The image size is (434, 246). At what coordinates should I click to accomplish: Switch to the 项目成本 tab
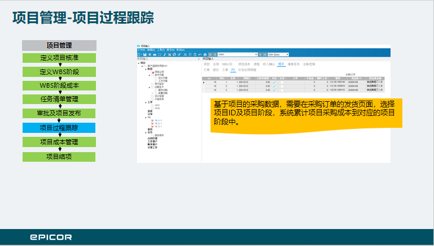[243, 64]
